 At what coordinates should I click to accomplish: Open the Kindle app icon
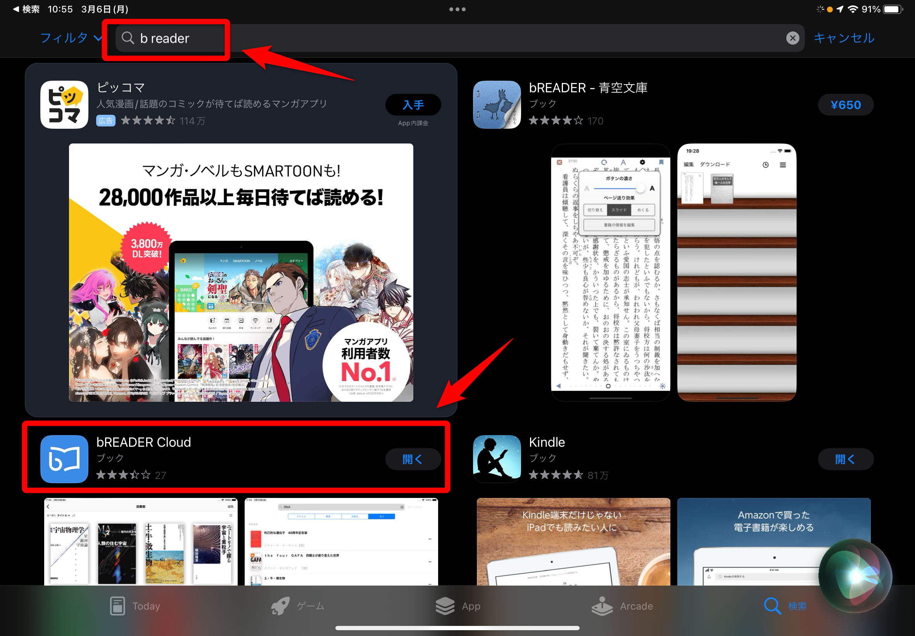pos(497,459)
